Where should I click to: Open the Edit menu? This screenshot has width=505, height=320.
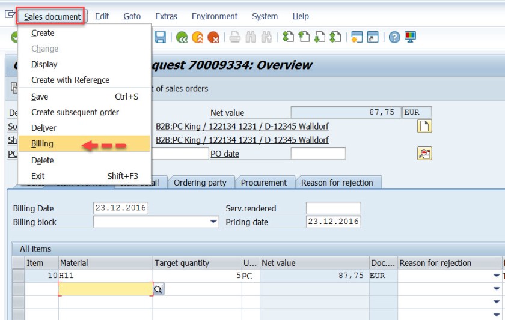[102, 16]
